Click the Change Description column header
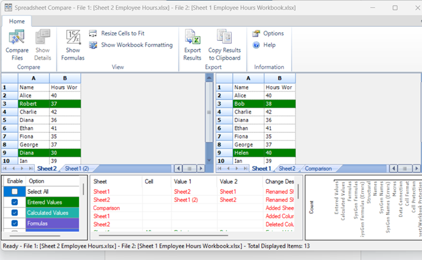Viewport: 422px width, 260px height. (x=279, y=181)
